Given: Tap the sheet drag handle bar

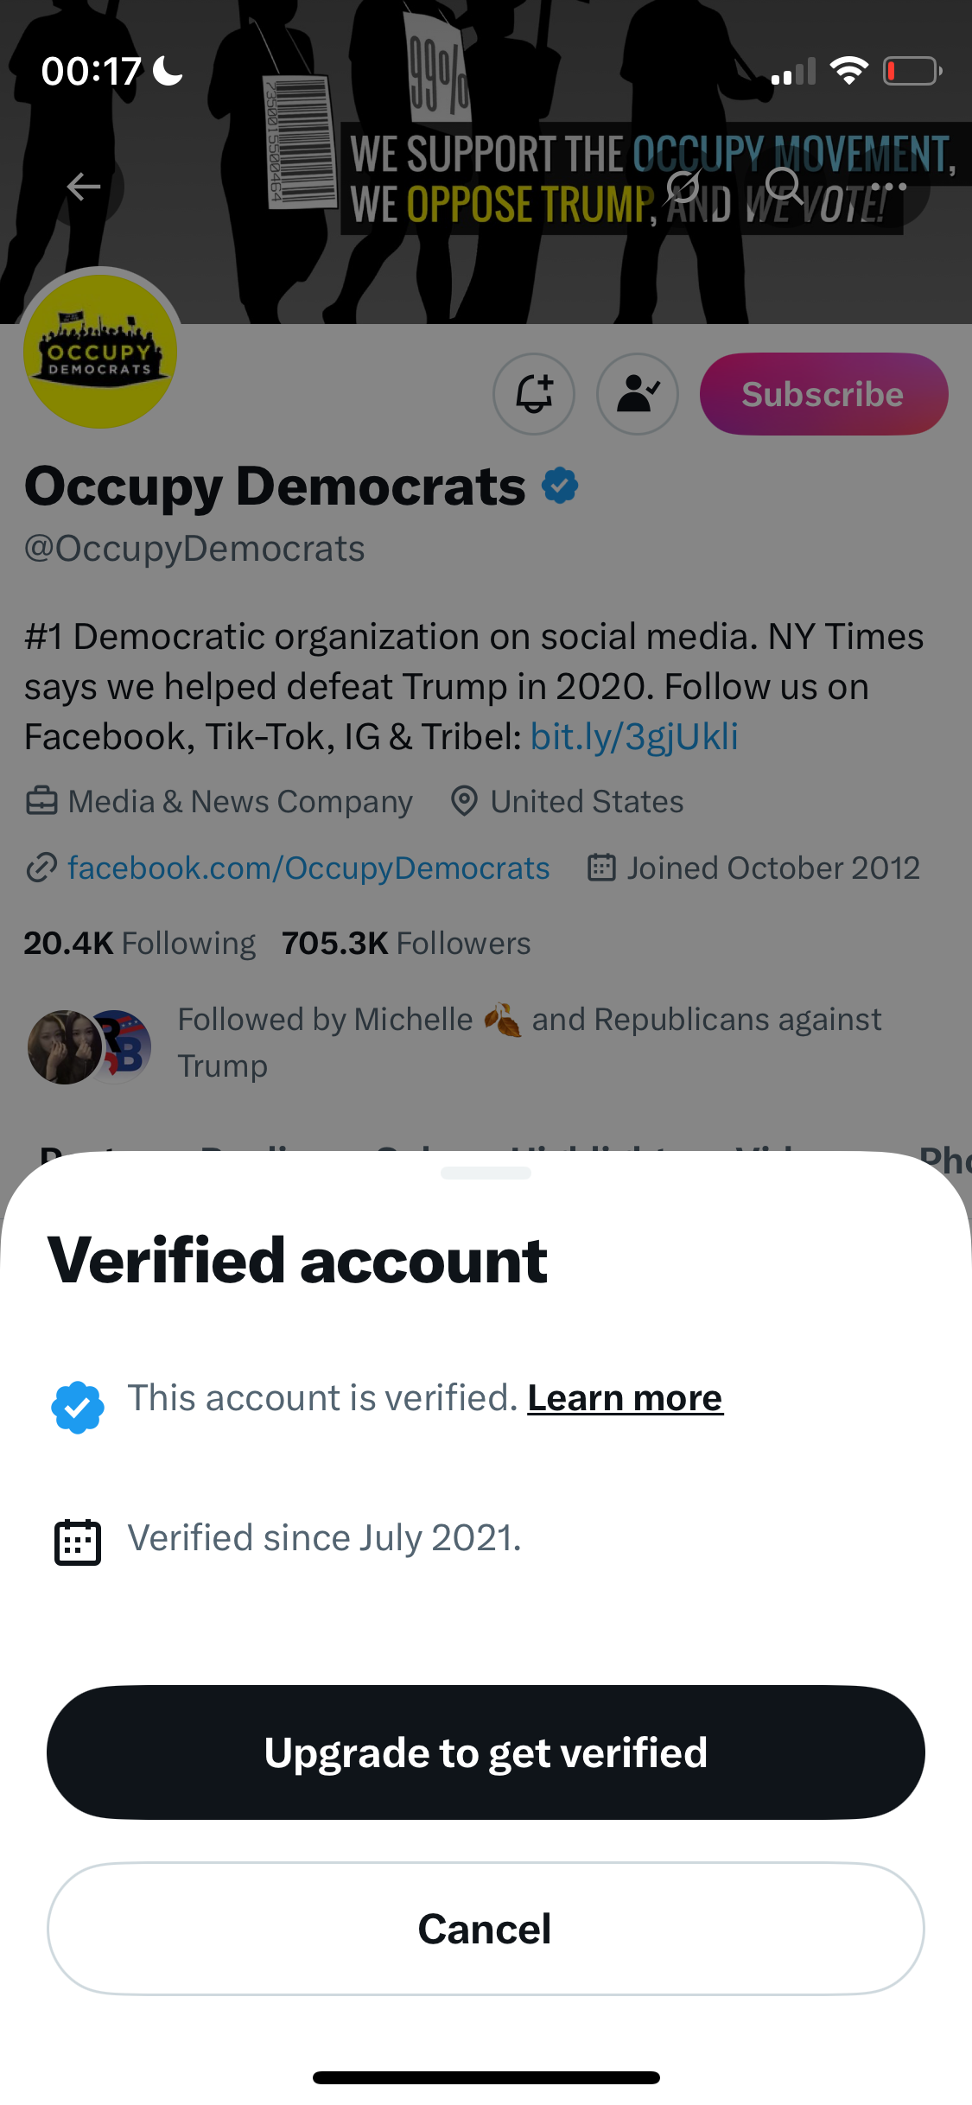Looking at the screenshot, I should 486,1173.
